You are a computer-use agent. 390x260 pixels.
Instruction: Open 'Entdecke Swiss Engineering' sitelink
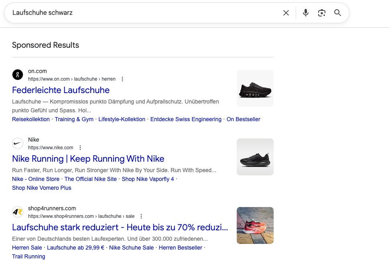click(186, 120)
